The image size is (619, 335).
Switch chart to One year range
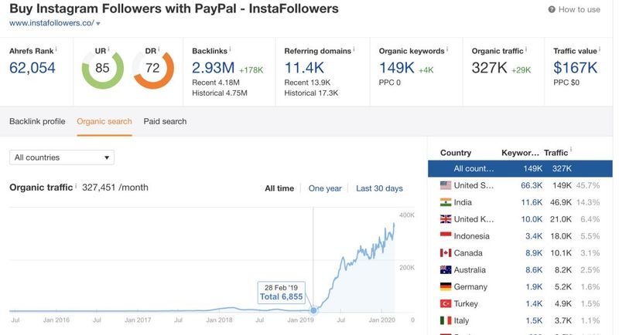click(325, 188)
